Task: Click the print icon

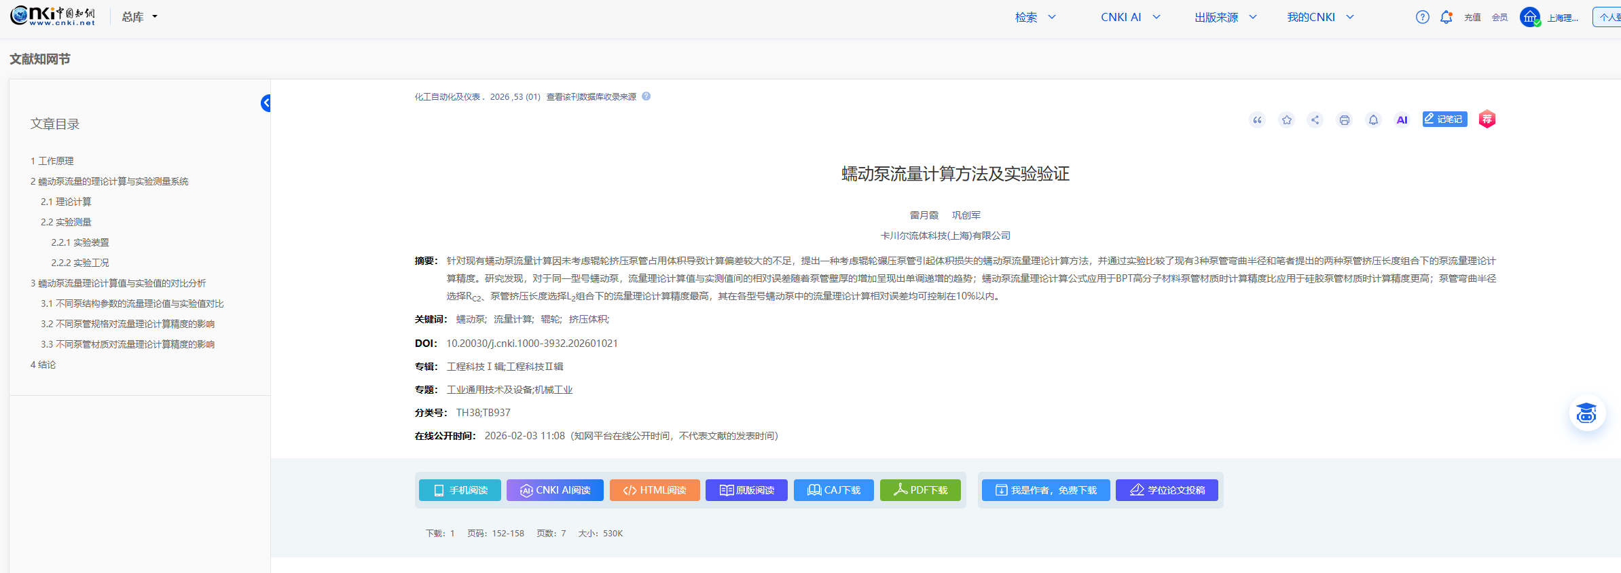Action: tap(1344, 120)
